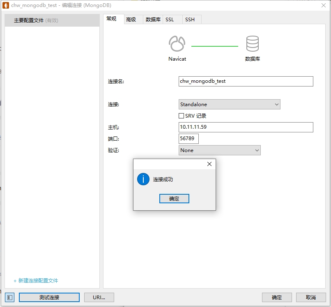Click the Navicat app icon in title bar

click(x=6, y=5)
